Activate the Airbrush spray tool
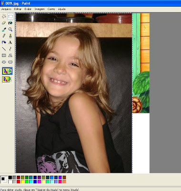Viewport: 181px width, 191px height. (4, 42)
